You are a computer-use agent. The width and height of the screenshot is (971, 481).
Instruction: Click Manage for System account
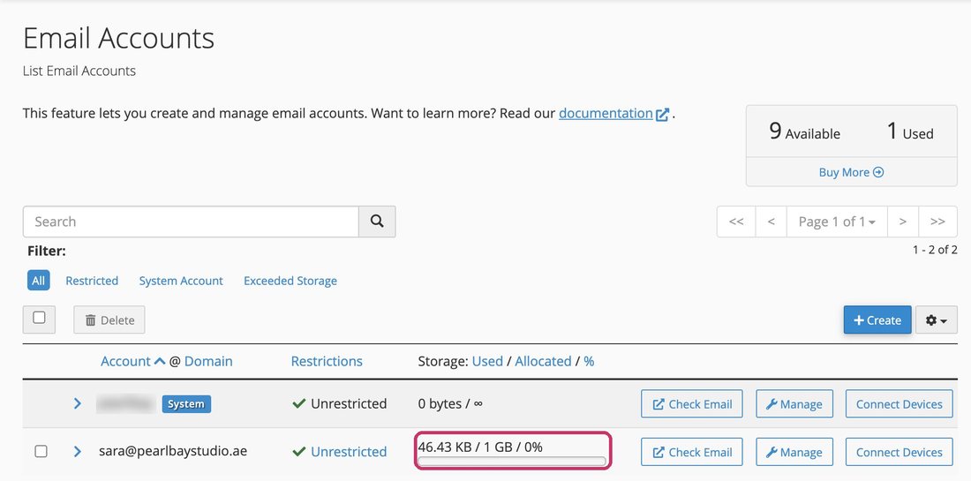[x=794, y=404]
